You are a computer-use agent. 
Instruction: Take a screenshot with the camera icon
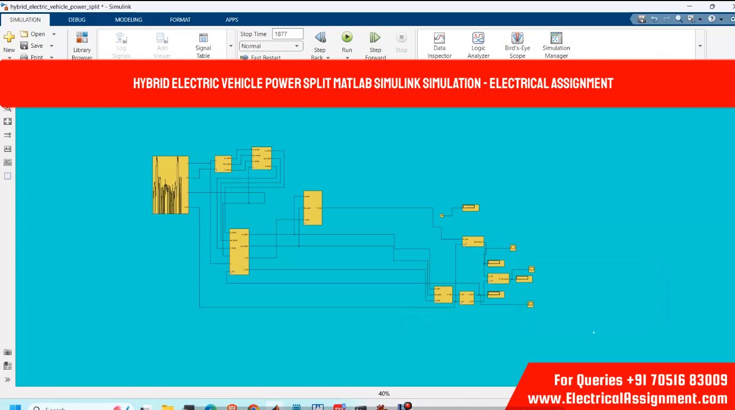(8, 352)
